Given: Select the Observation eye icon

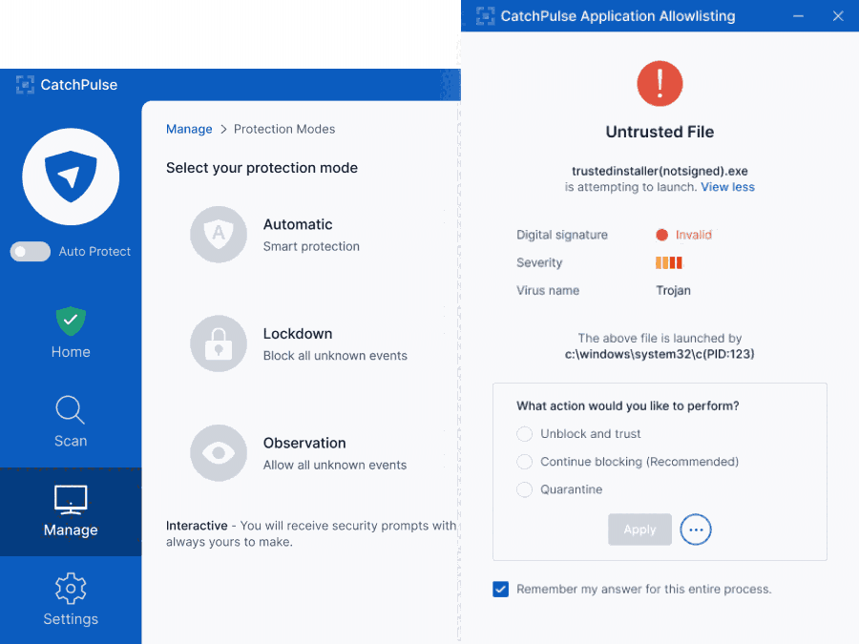Looking at the screenshot, I should [219, 453].
